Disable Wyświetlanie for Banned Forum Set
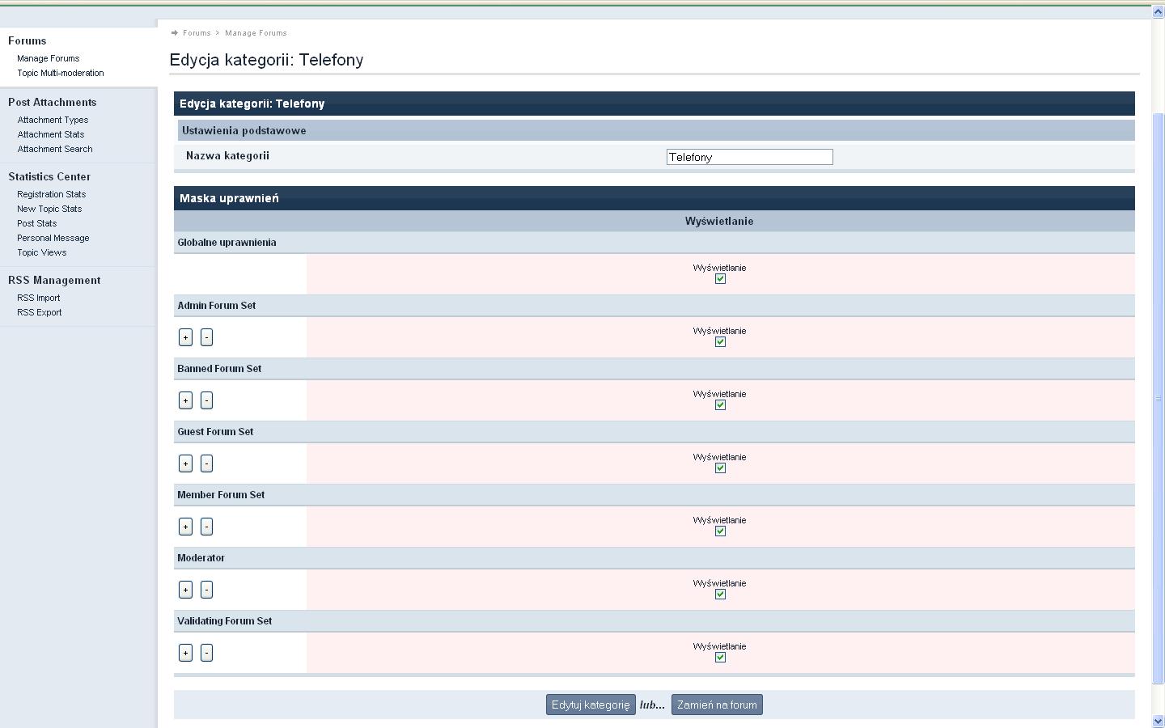This screenshot has width=1165, height=728. (x=720, y=405)
